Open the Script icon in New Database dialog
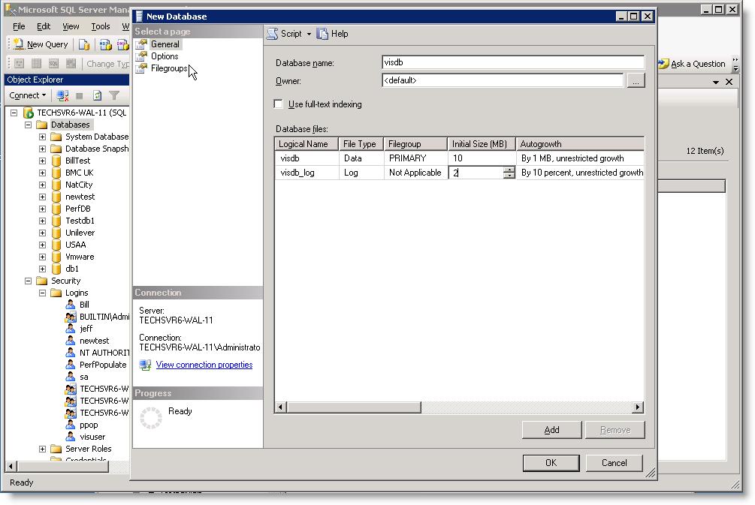755x505 pixels. point(273,34)
